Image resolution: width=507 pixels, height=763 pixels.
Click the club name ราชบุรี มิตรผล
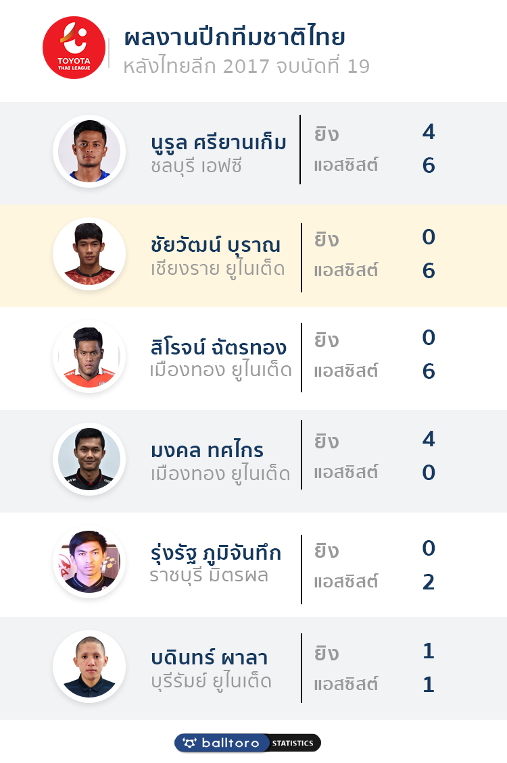point(209,576)
